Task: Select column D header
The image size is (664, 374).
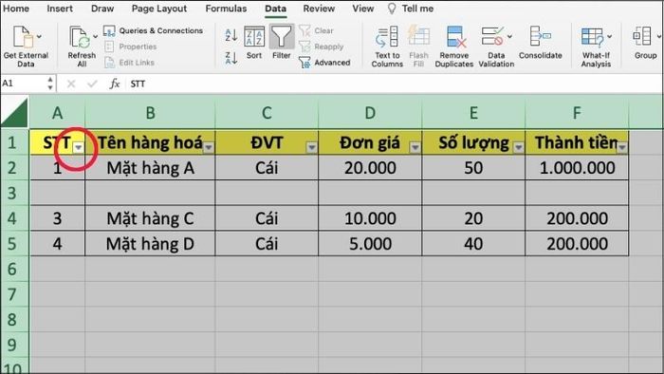Action: pos(370,113)
